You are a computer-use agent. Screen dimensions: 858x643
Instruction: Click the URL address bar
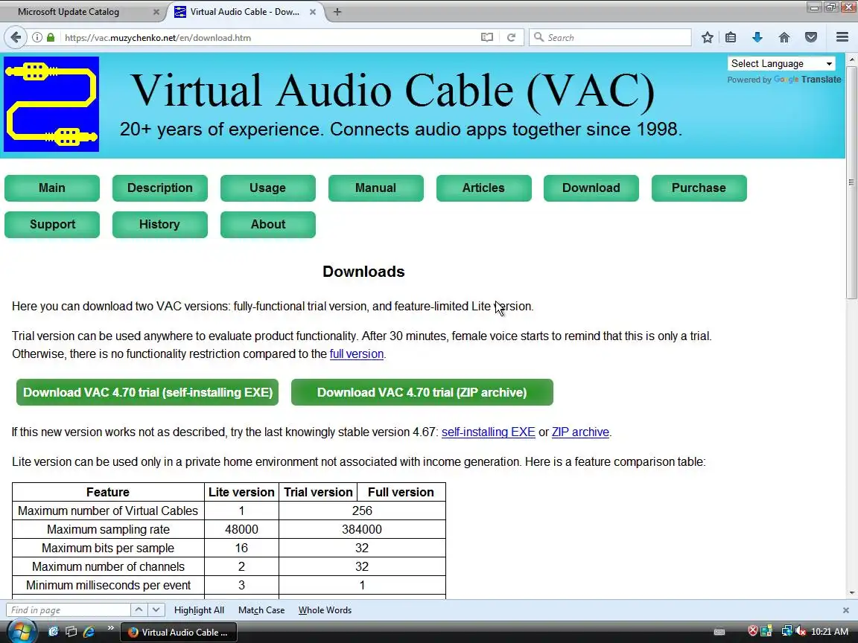pos(268,37)
